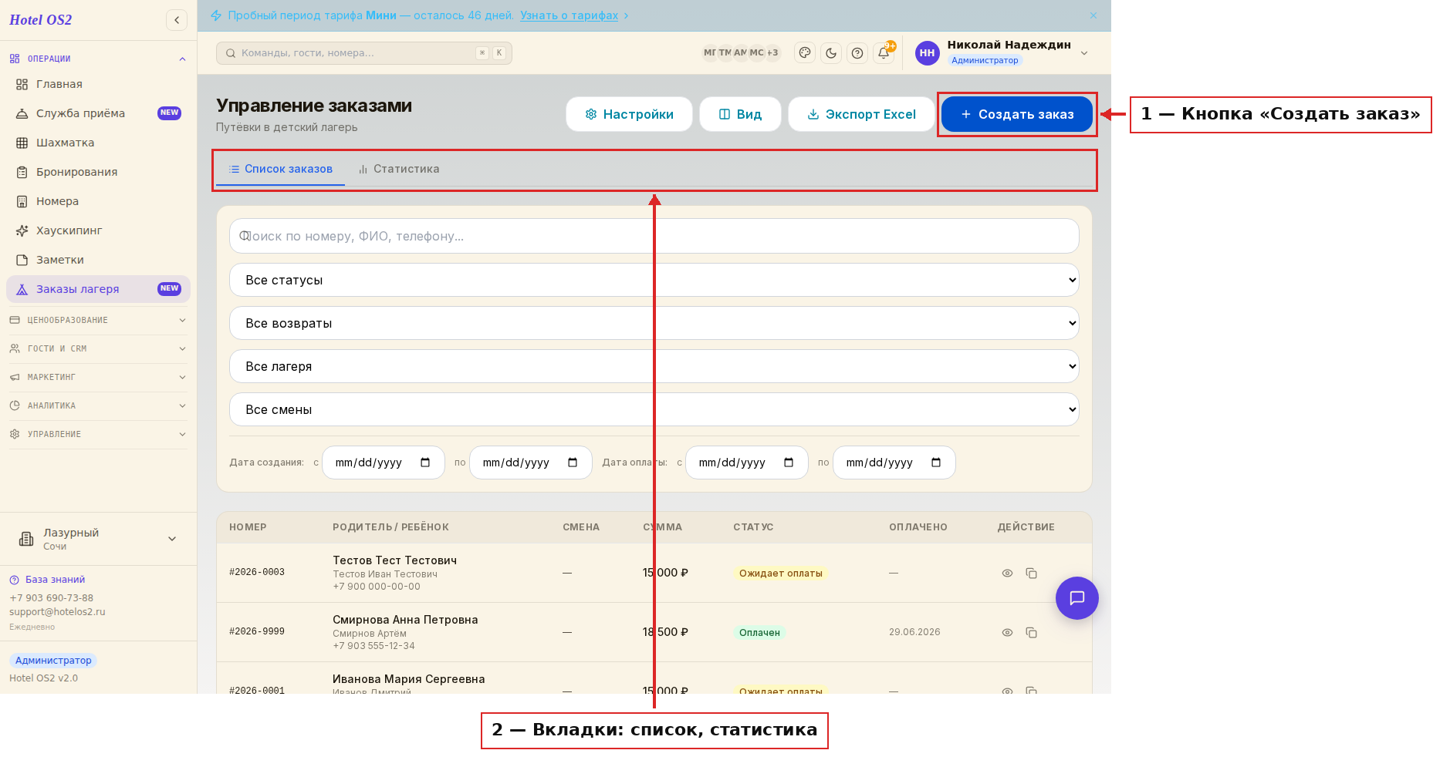Open the chat bubble floating button
1450x767 pixels.
tap(1077, 598)
